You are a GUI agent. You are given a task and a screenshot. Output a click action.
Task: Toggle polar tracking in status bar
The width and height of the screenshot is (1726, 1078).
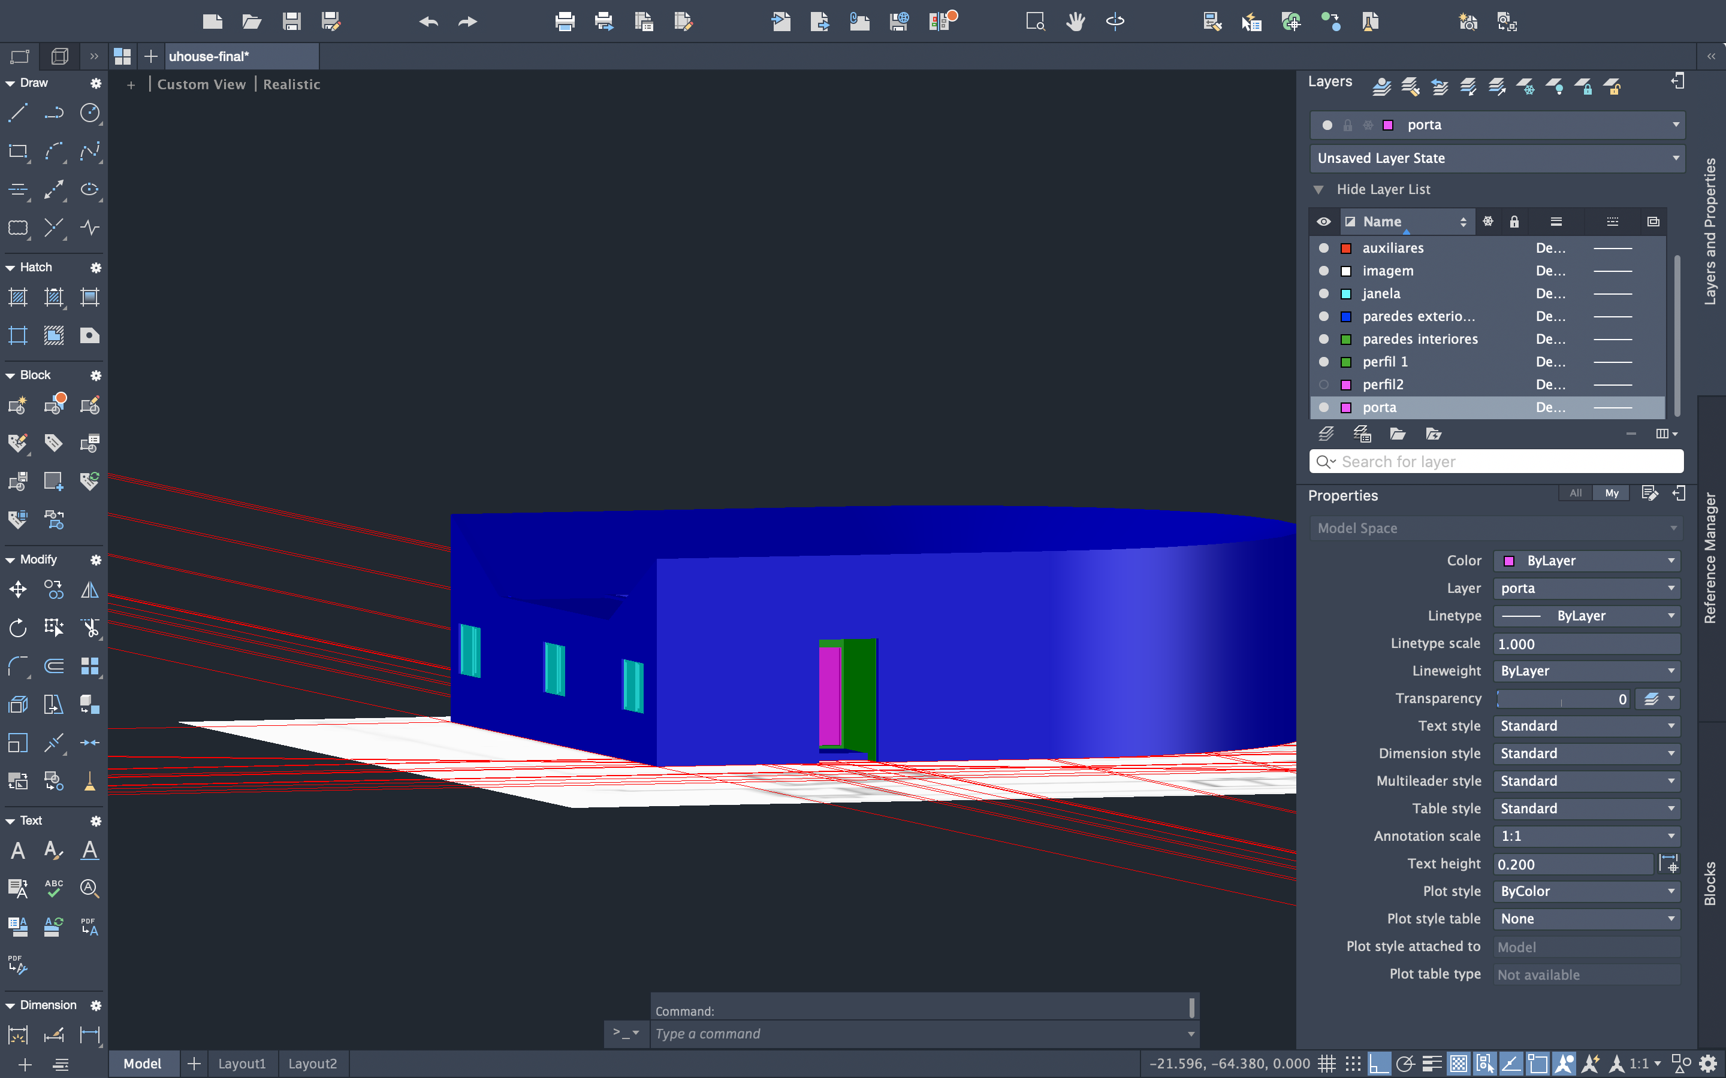tap(1405, 1064)
